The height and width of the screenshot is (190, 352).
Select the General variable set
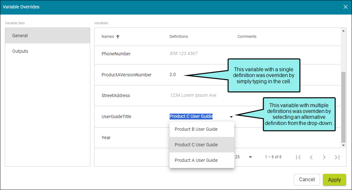pos(48,36)
